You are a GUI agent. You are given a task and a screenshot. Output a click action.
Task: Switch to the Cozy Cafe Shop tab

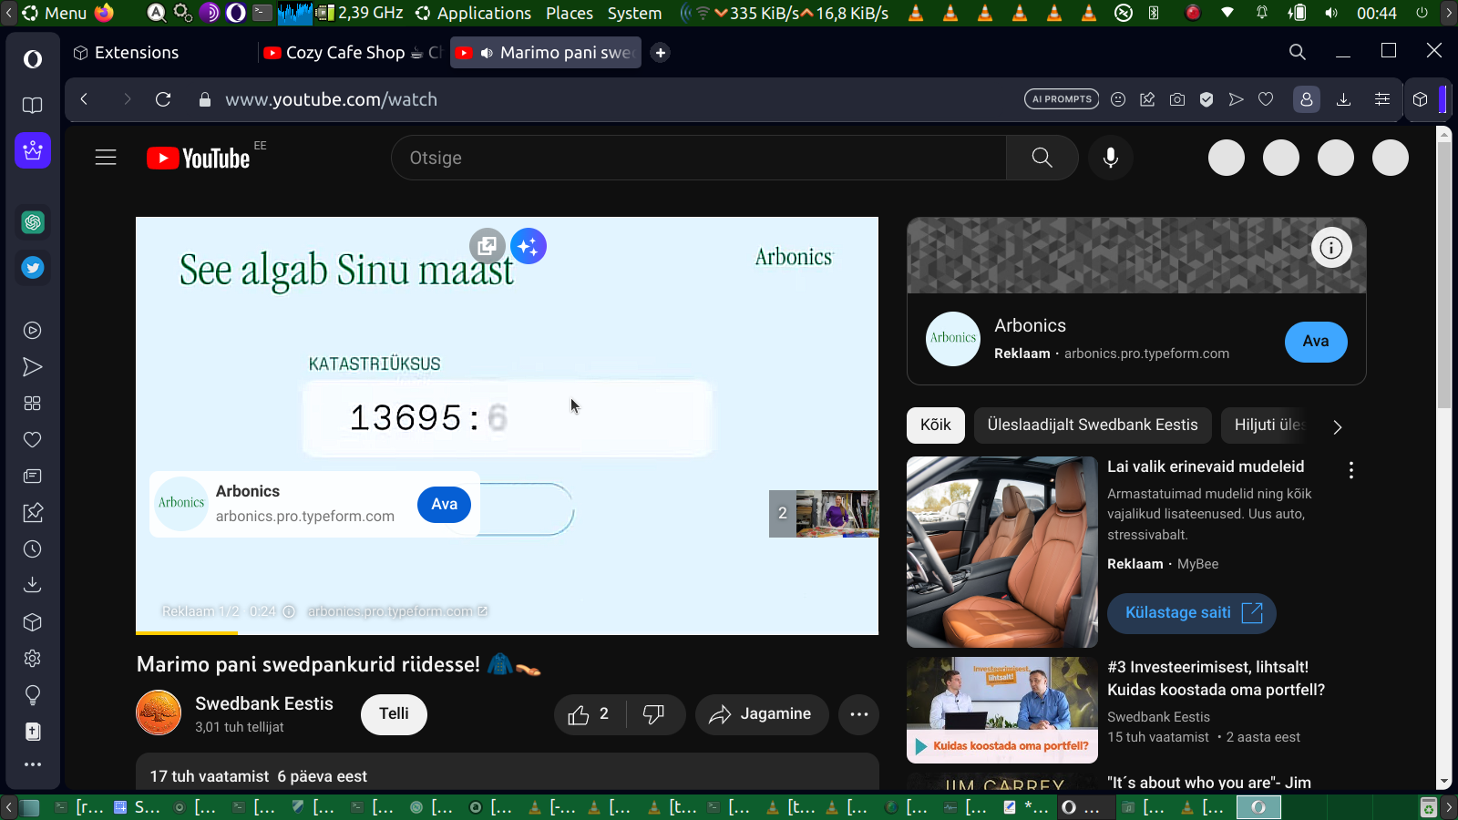353,53
